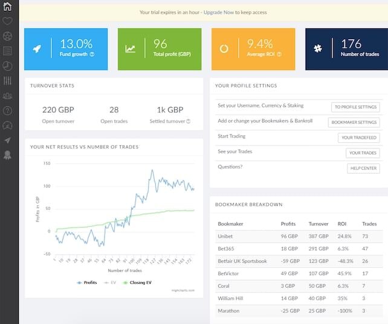Open BOOKMAKER SETTINGS button
Viewport: 388px width, 324px height.
(x=354, y=122)
